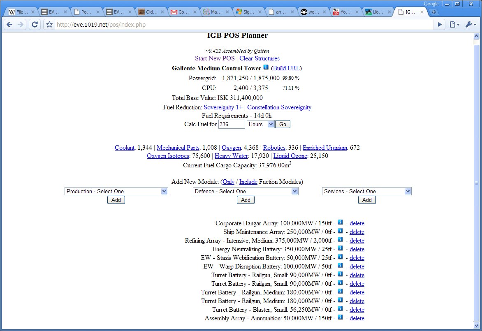This screenshot has width=482, height=331.
Task: Click info icon for Warp Disruption Battery
Action: pyautogui.click(x=340, y=265)
